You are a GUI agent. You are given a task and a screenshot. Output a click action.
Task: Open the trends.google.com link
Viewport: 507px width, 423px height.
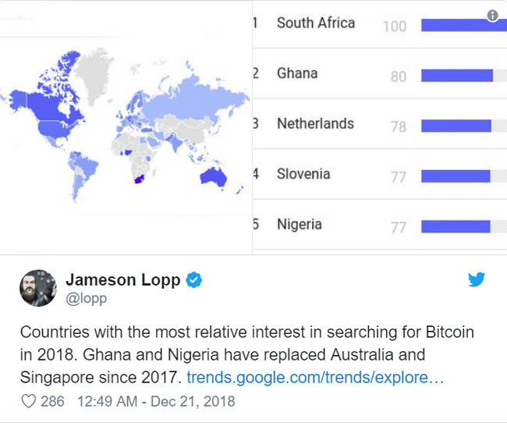[x=315, y=378]
